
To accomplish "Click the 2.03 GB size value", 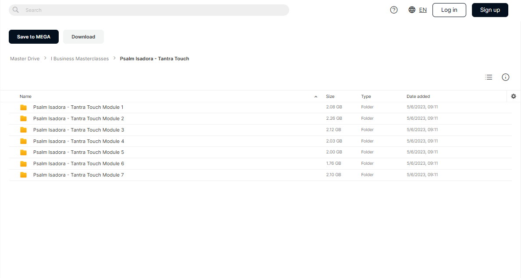I will pyautogui.click(x=334, y=141).
